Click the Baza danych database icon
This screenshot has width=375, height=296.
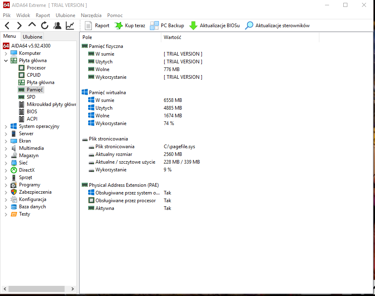pos(14,207)
